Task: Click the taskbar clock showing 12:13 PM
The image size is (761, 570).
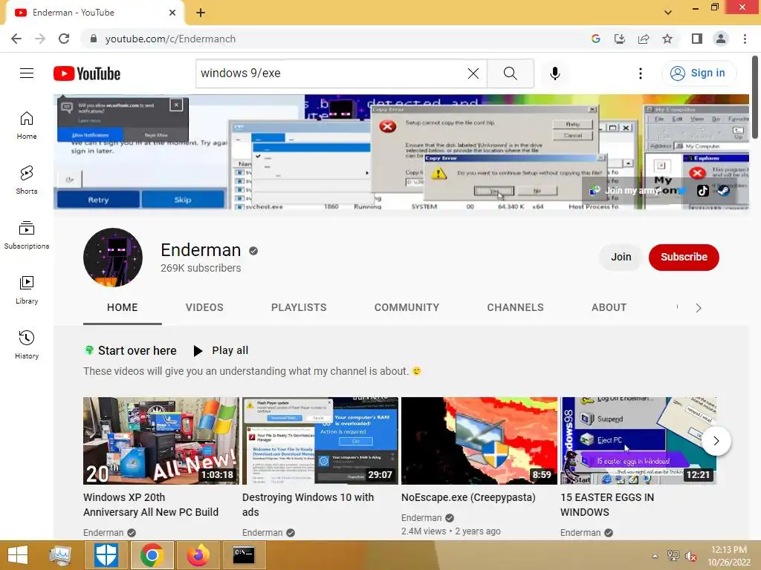Action: coord(729,555)
